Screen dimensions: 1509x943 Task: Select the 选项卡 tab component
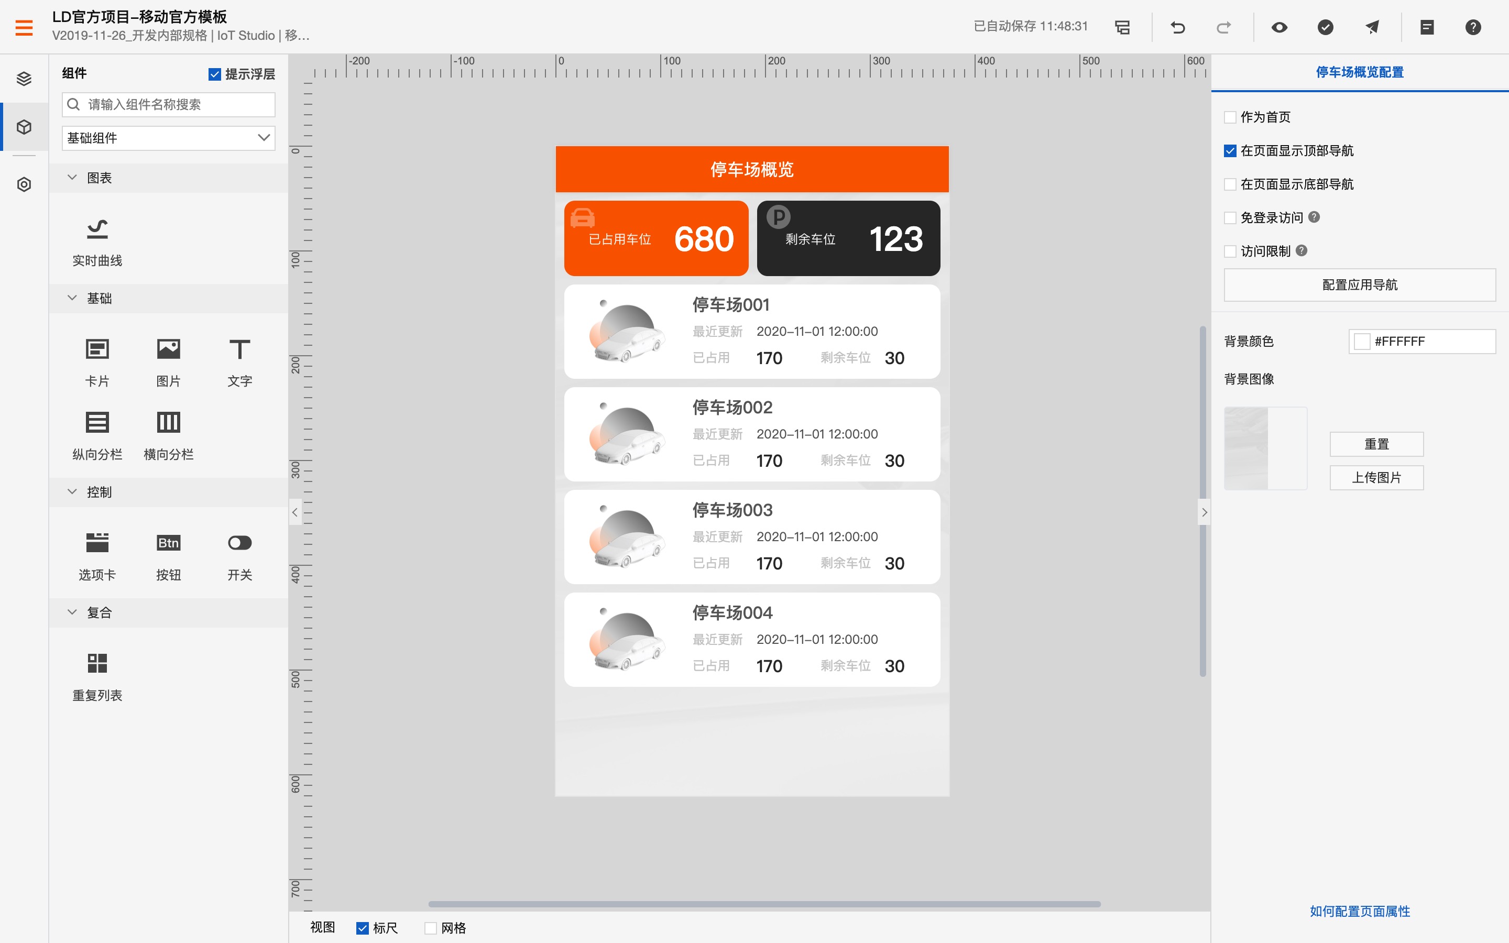tap(97, 557)
